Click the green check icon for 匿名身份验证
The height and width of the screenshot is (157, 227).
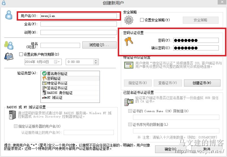pos(44,74)
